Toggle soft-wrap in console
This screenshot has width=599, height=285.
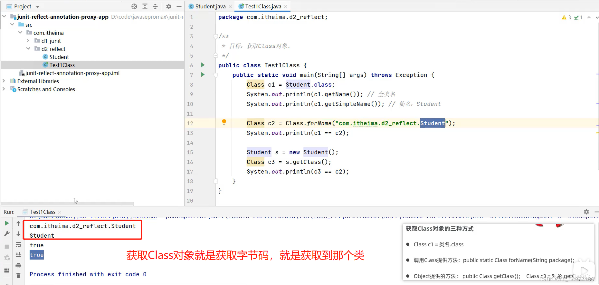point(18,244)
